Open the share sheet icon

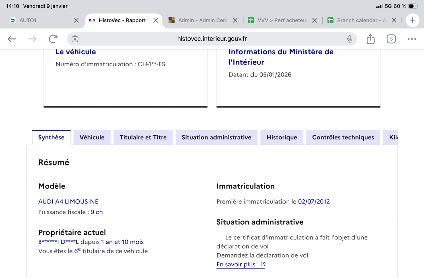click(x=370, y=39)
